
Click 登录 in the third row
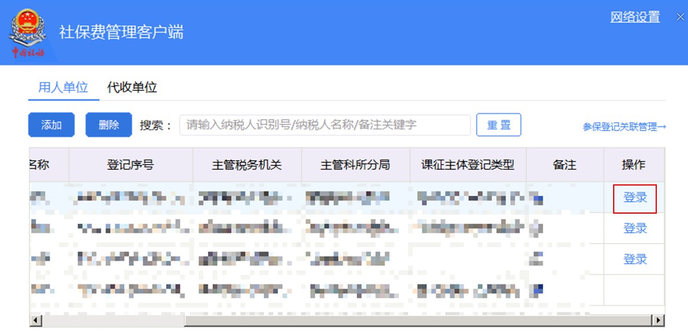(635, 260)
